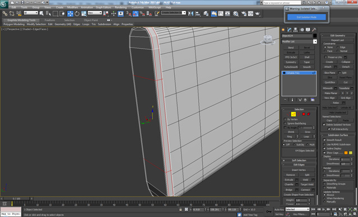The width and height of the screenshot is (358, 217).
Task: Click the yellow Show Cage color swatch
Action: click(x=351, y=153)
